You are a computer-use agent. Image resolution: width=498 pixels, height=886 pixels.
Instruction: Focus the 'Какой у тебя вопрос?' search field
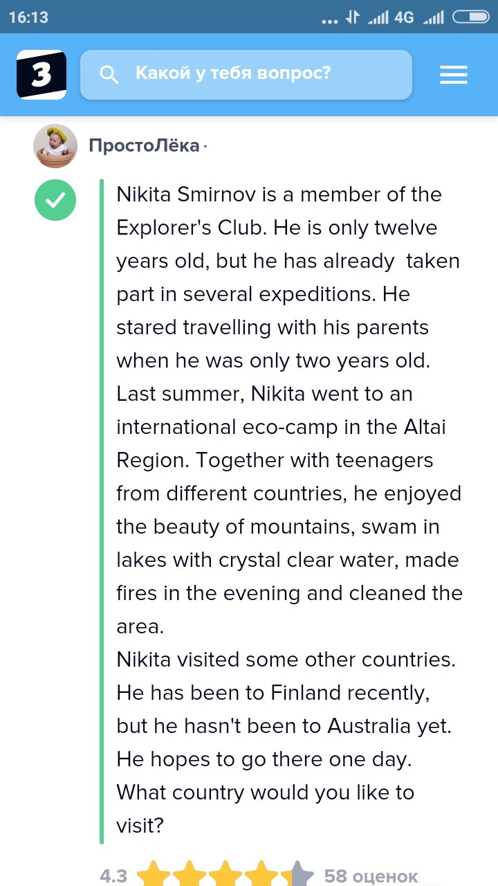[246, 74]
